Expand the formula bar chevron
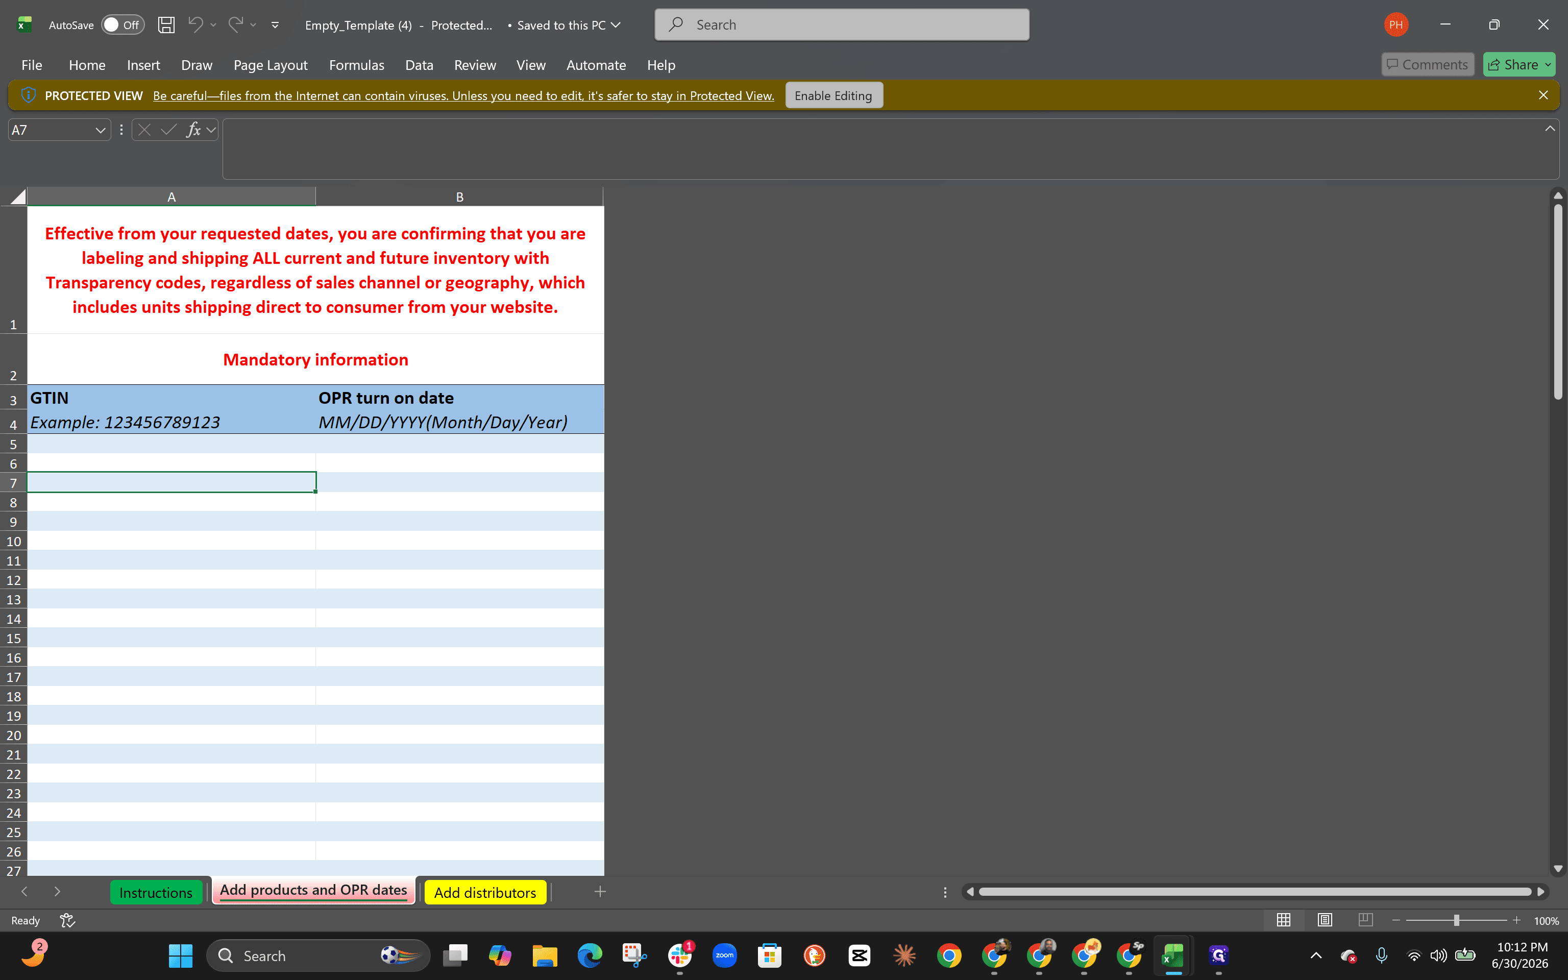The image size is (1568, 980). [x=1550, y=128]
